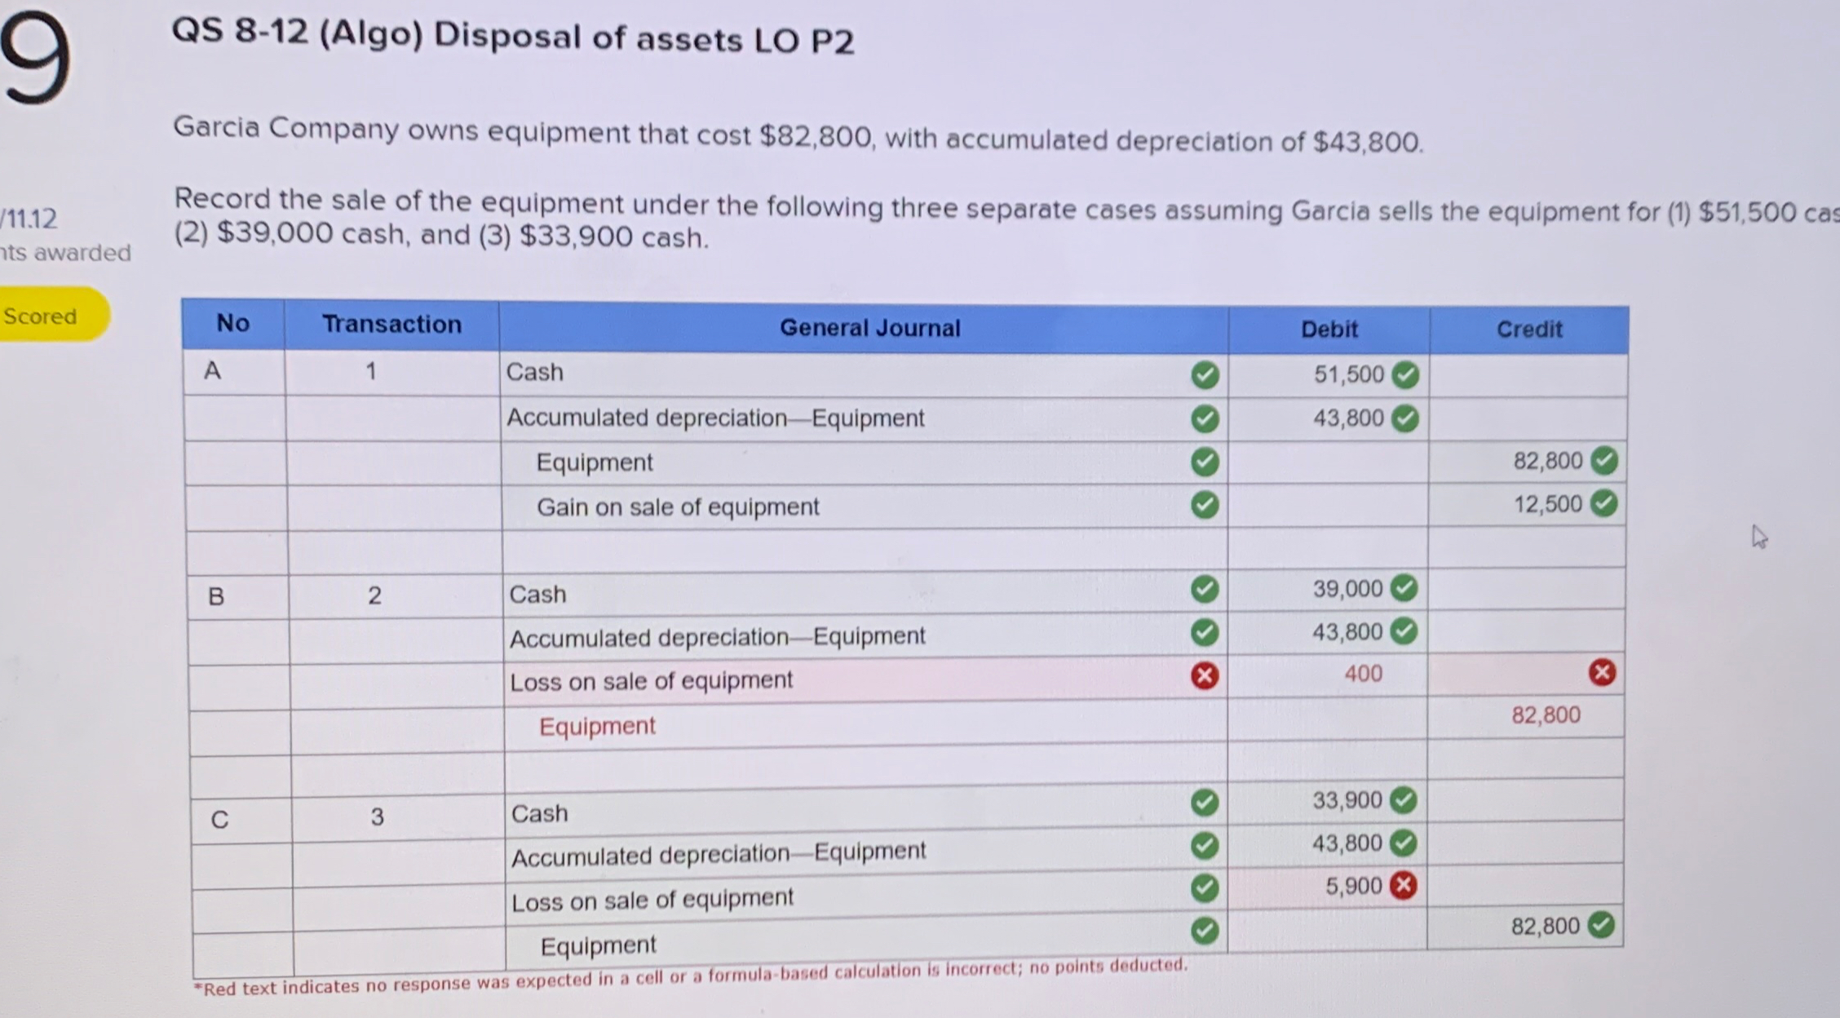Click red X in Loss on sale row B
This screenshot has height=1018, width=1840.
point(1205,675)
